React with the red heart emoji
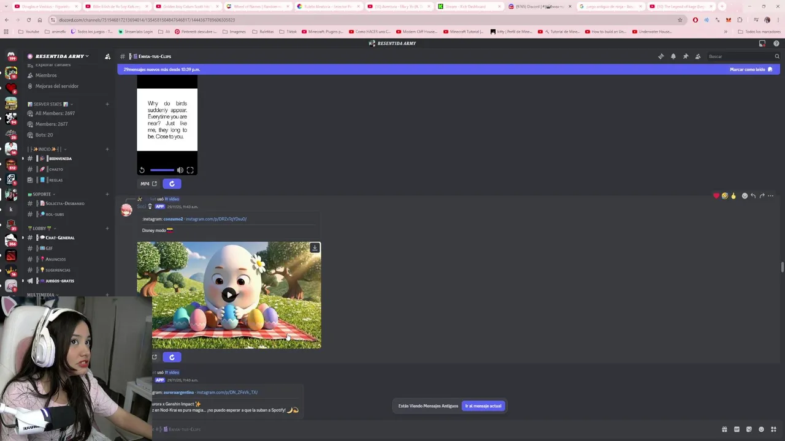Image resolution: width=785 pixels, height=441 pixels. (716, 196)
